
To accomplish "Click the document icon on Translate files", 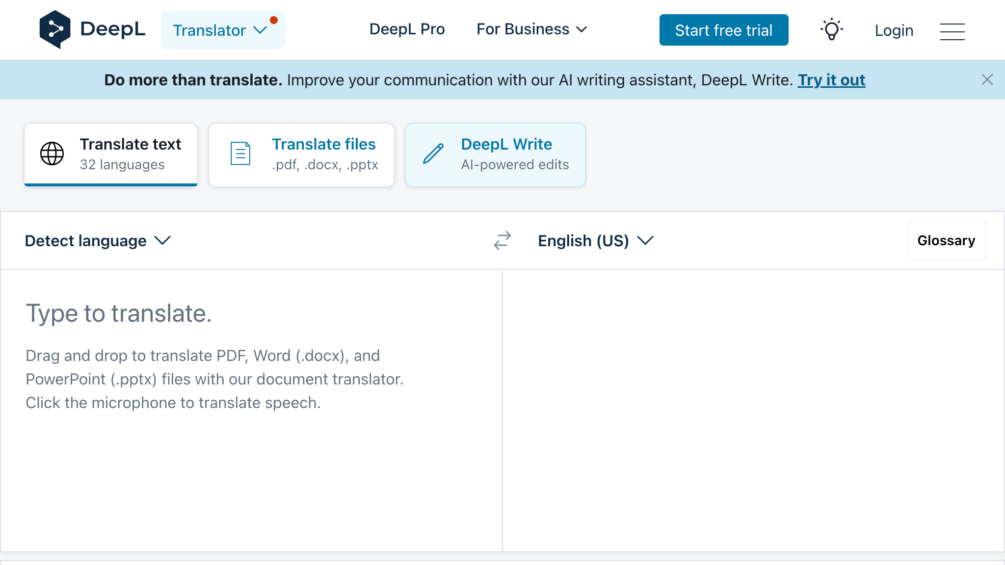I will (x=239, y=153).
